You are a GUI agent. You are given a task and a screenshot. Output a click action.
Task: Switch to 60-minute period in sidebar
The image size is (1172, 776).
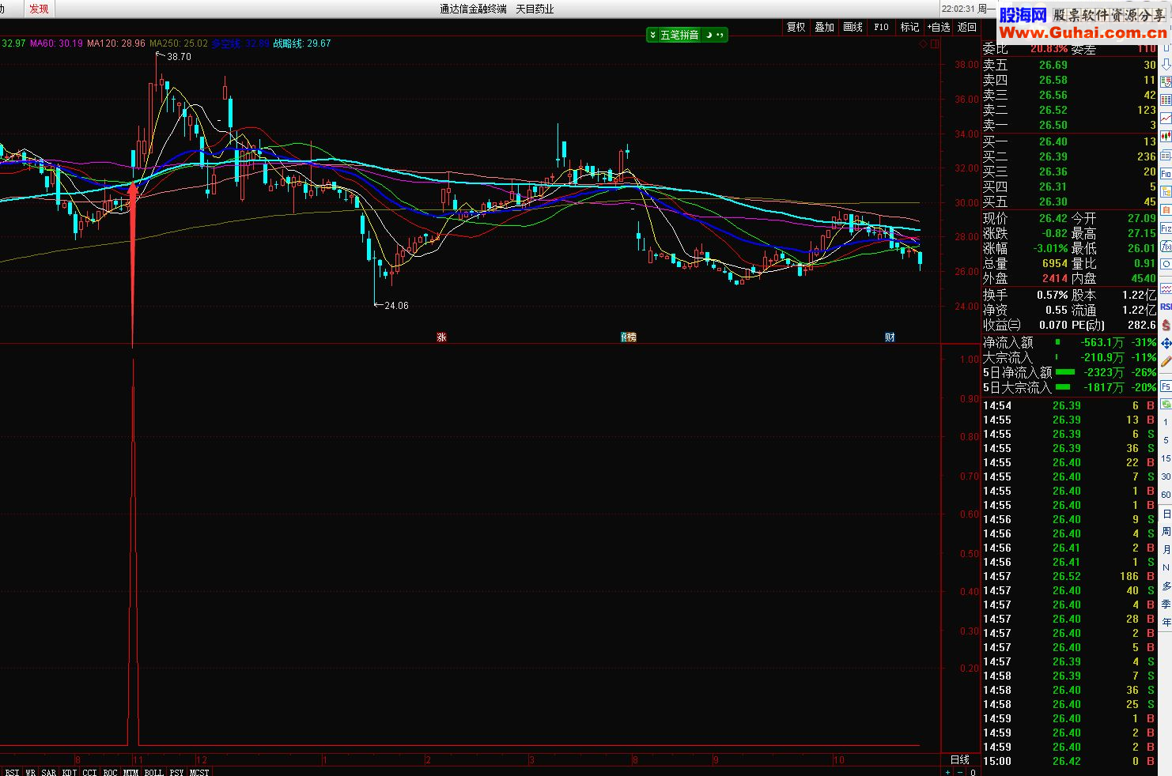point(1166,495)
